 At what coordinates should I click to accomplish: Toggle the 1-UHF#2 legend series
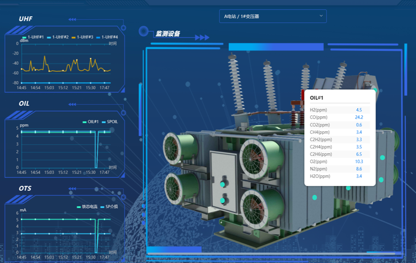point(58,37)
